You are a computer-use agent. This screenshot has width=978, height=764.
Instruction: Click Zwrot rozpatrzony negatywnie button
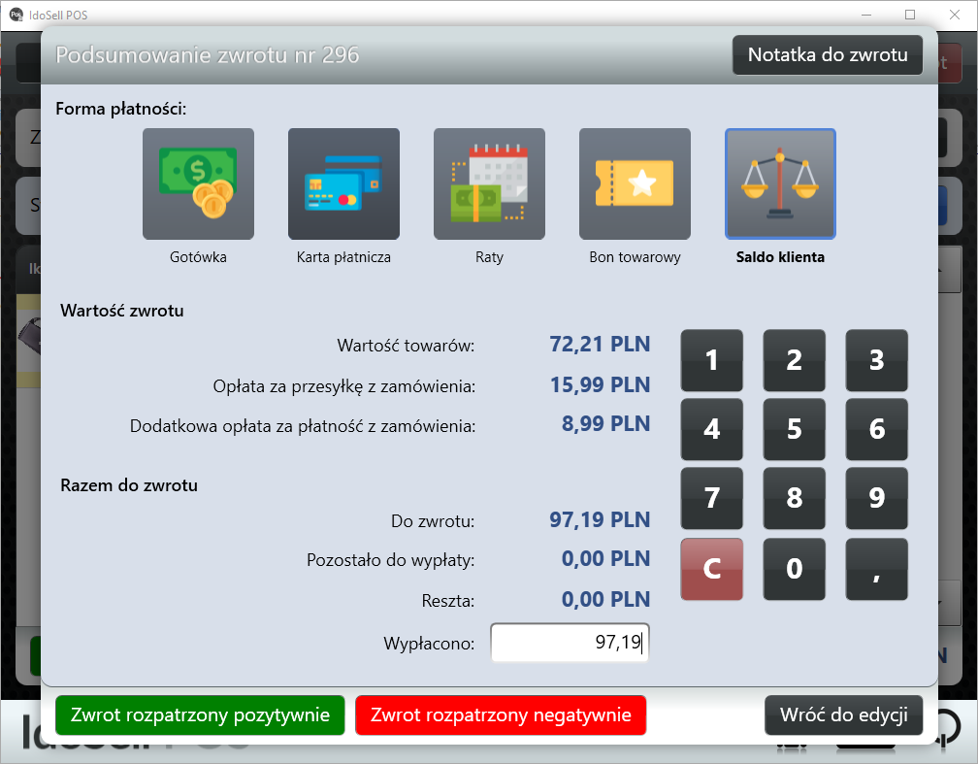501,714
